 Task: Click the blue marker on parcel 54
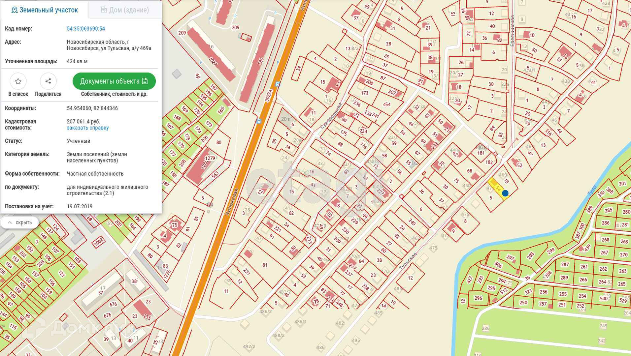pos(505,193)
